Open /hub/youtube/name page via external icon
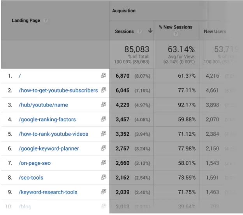 [103, 105]
